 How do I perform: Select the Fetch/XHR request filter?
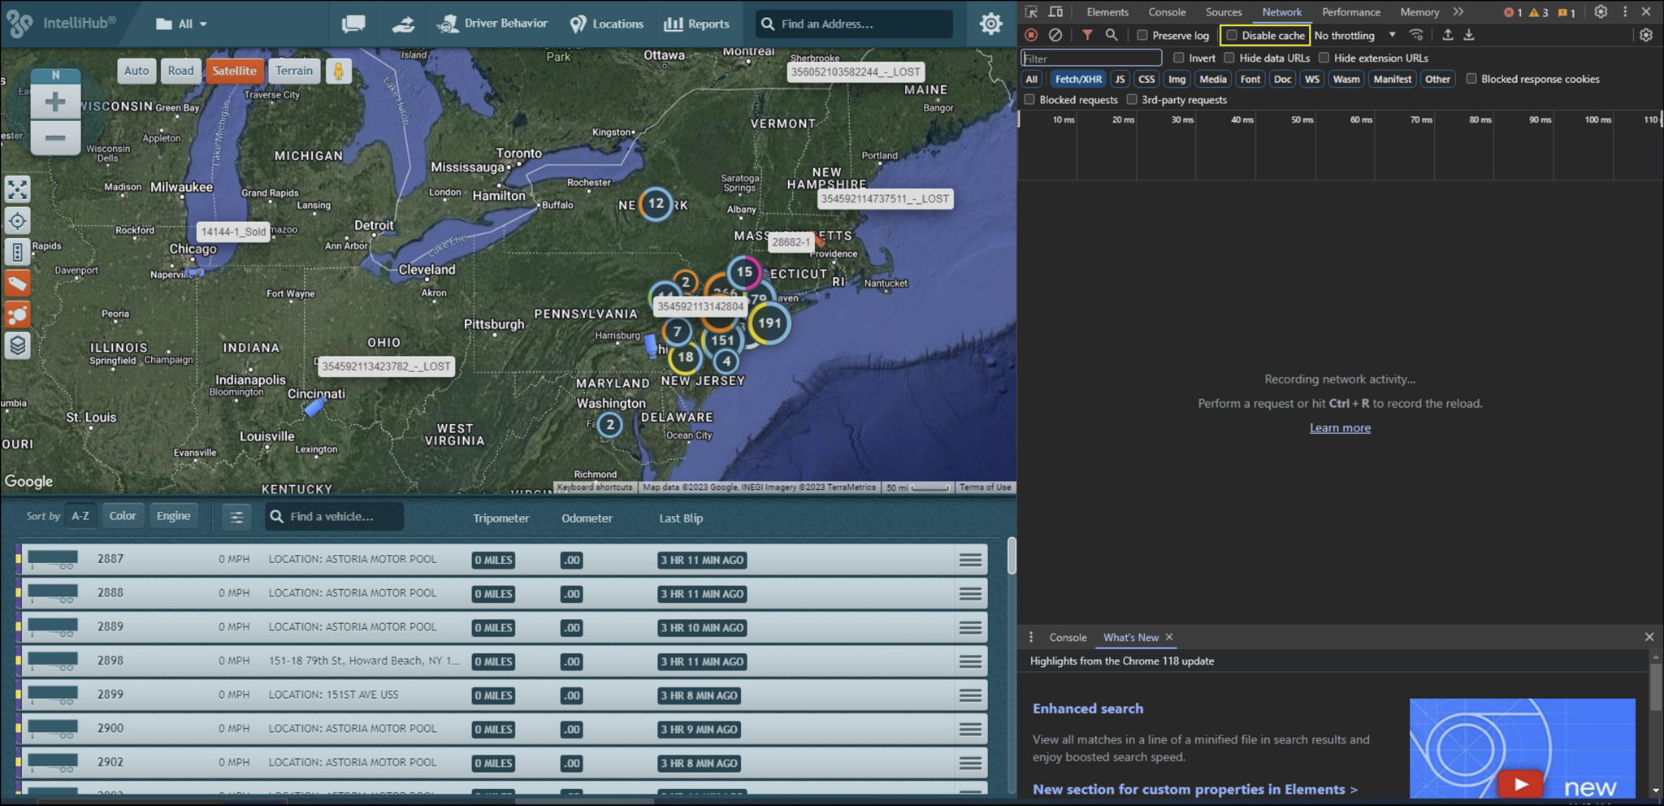pos(1077,79)
